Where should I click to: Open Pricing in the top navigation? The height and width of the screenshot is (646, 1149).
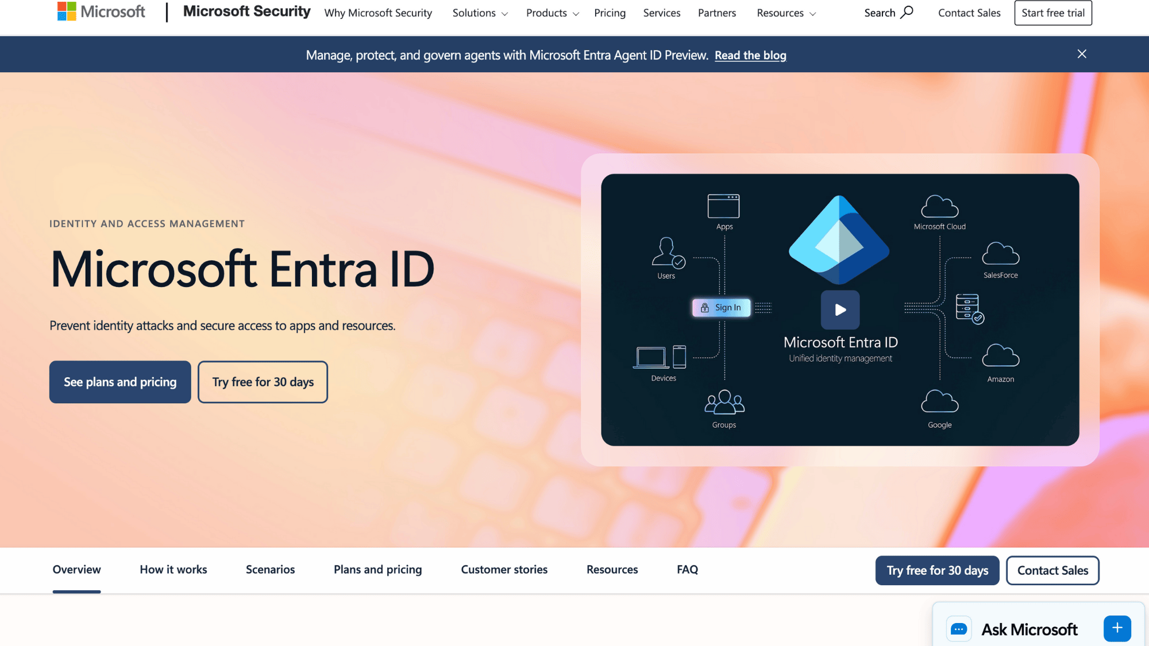pyautogui.click(x=610, y=13)
